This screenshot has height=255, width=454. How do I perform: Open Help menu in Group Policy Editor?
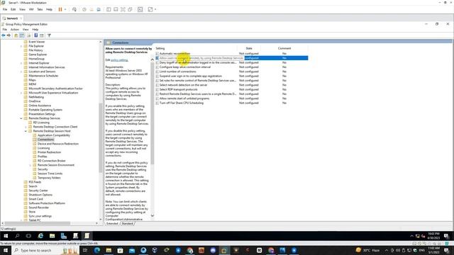click(x=35, y=30)
